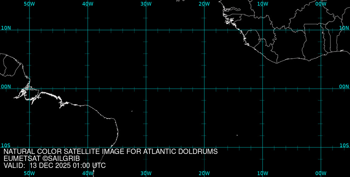Click the 10S latitude label on right edge
The width and height of the screenshot is (350, 177).
344,145
